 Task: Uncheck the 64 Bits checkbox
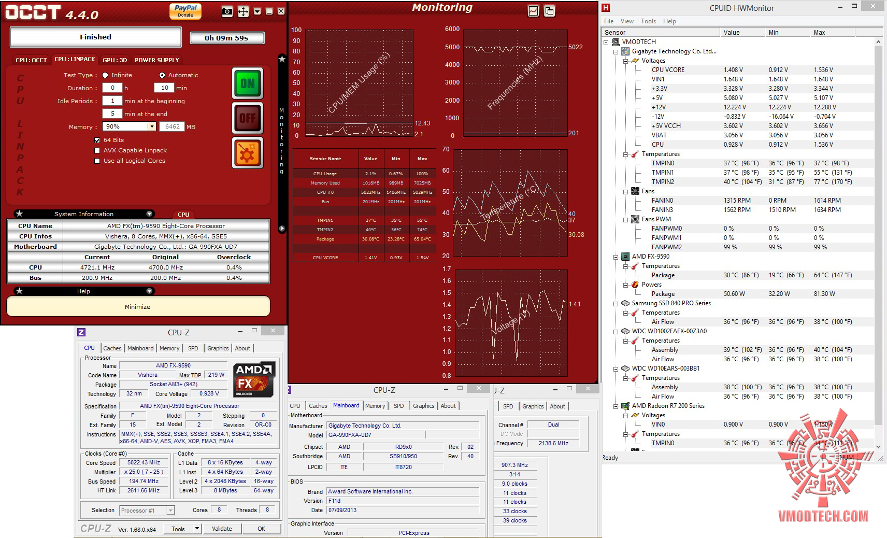click(97, 140)
